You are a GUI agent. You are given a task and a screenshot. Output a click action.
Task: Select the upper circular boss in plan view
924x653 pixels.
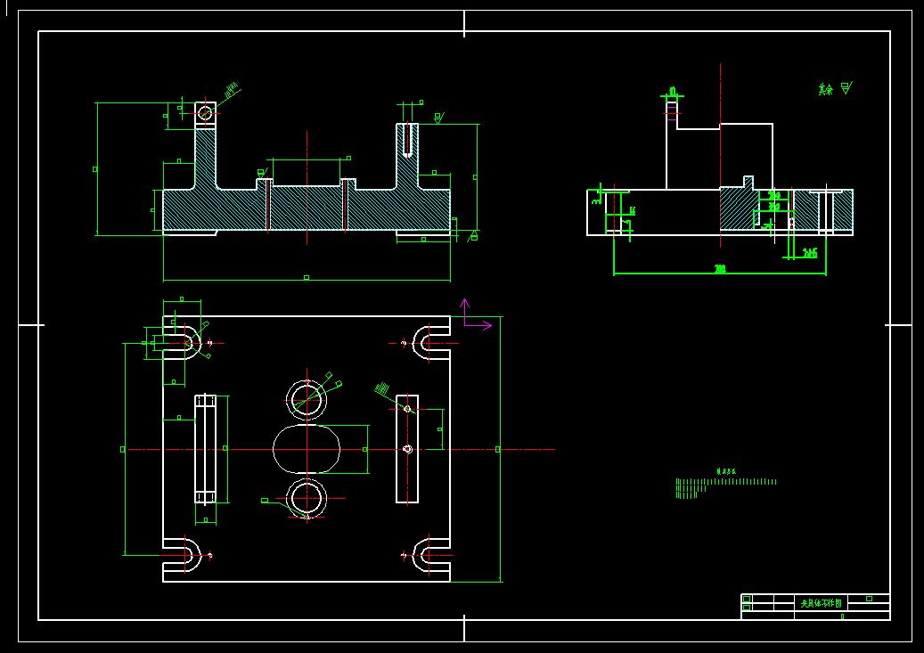click(x=307, y=400)
